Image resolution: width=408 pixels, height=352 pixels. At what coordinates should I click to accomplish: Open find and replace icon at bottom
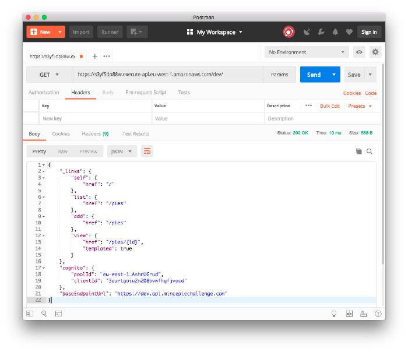pyautogui.click(x=44, y=314)
